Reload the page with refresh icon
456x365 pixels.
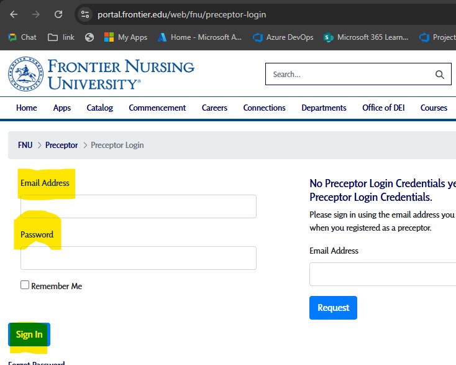click(58, 14)
